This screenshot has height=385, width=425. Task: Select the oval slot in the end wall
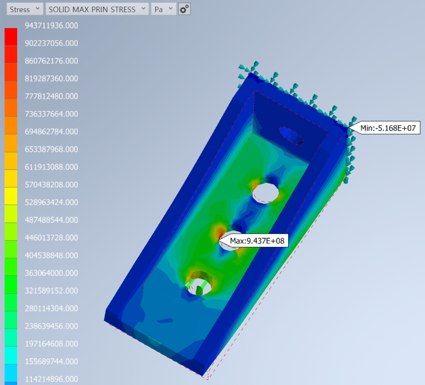click(x=291, y=136)
